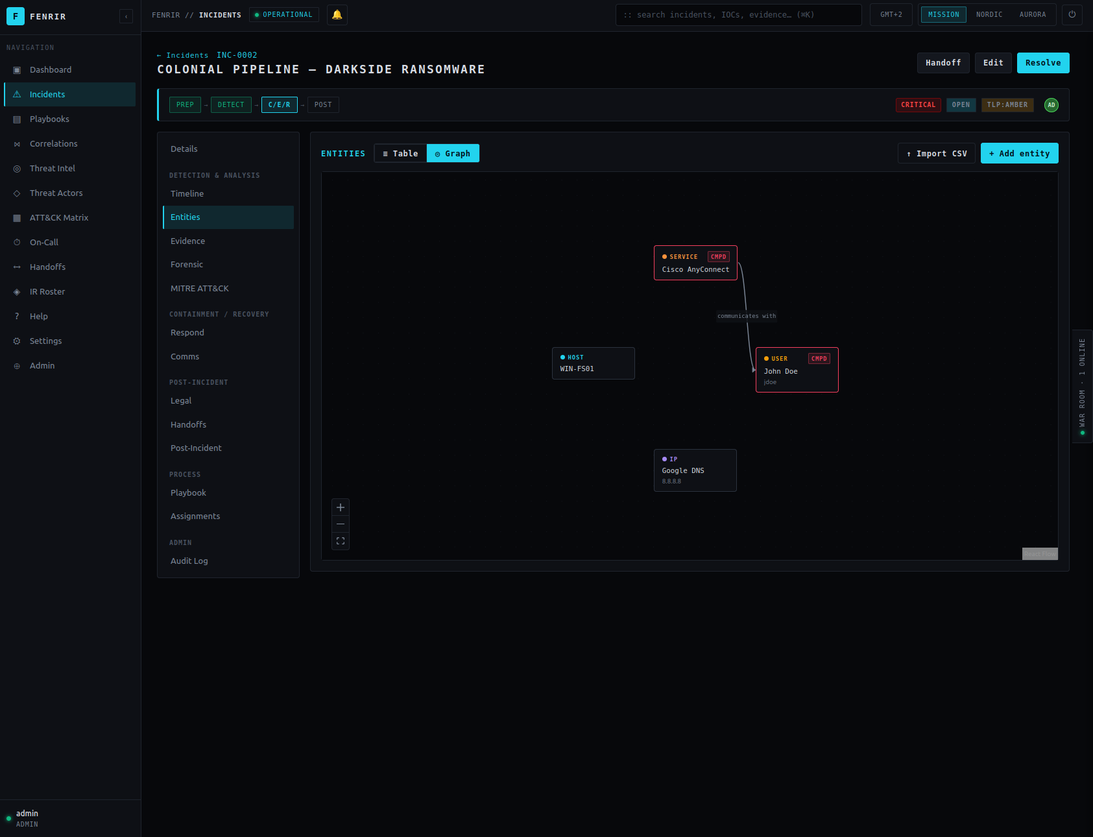
Task: Select the Graph entities view
Action: click(453, 154)
